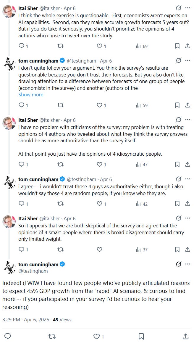Open more options on first Itai Sher tweet
The height and width of the screenshot is (343, 194).
coord(187,8)
